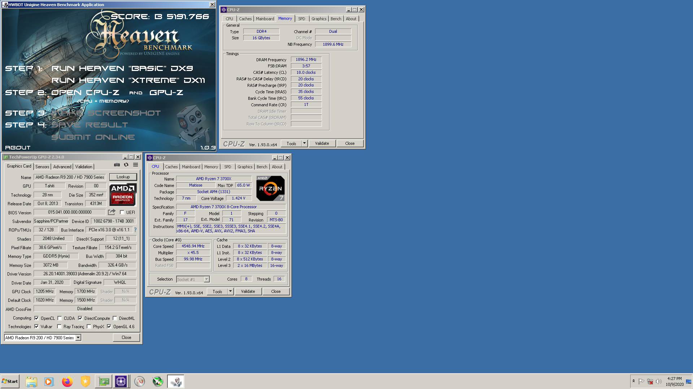Viewport: 693px width, 389px height.
Task: Toggle the UEFI checkbox in GPU-Z
Action: click(x=122, y=213)
